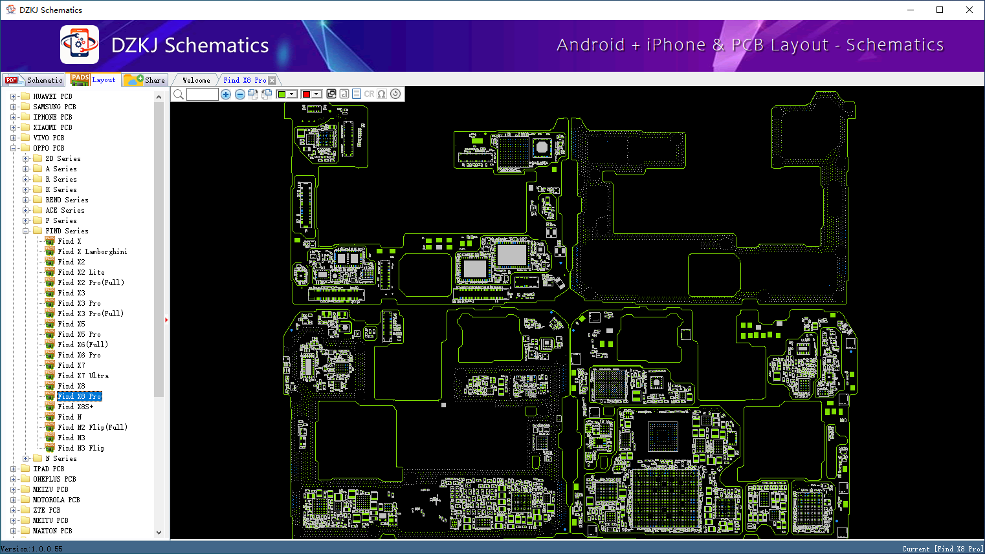Expand the IPHONE PCB tree node

[x=13, y=117]
